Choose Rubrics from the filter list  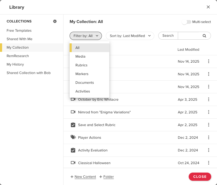pos(81,65)
